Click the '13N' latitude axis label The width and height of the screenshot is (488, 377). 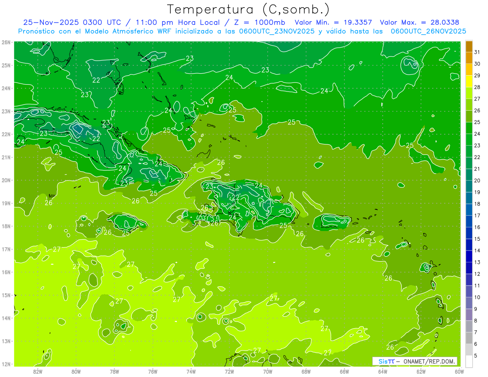(6, 341)
